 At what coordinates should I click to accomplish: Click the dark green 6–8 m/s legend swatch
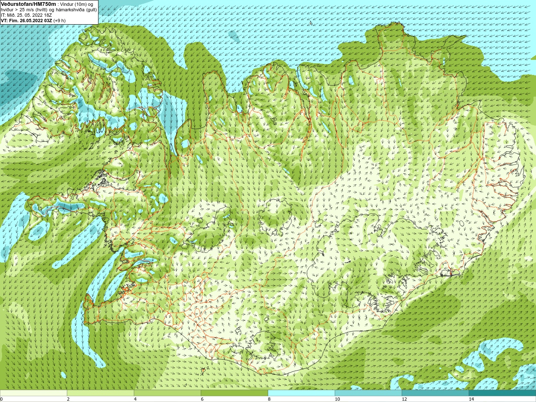click(234, 393)
